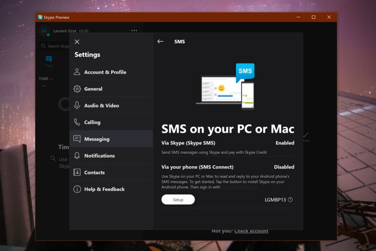Click the LGMBP13 device name

pos(275,200)
